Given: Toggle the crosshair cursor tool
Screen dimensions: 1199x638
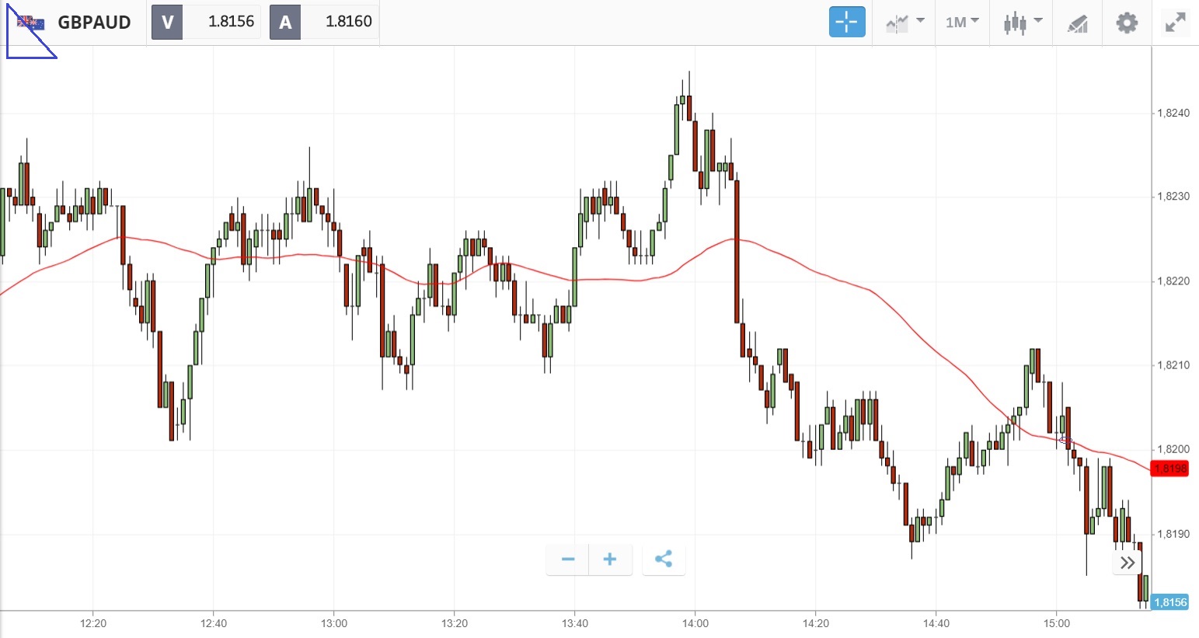Looking at the screenshot, I should click(846, 23).
